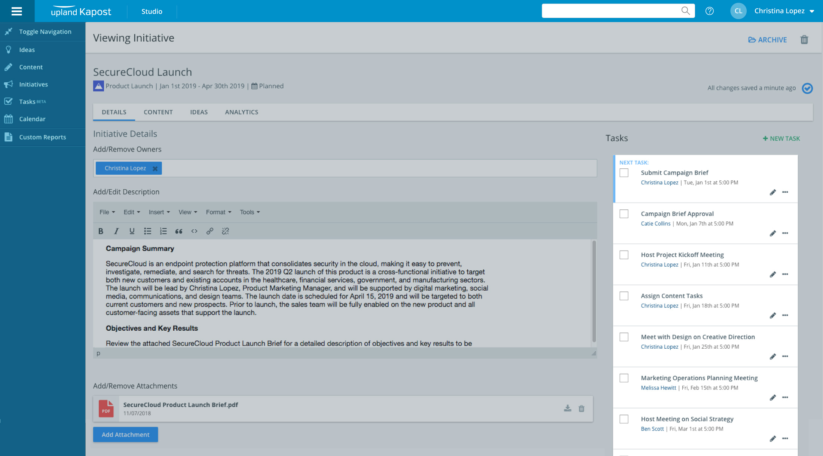The image size is (823, 456).
Task: Check off Submit Campaign Brief task
Action: (624, 173)
